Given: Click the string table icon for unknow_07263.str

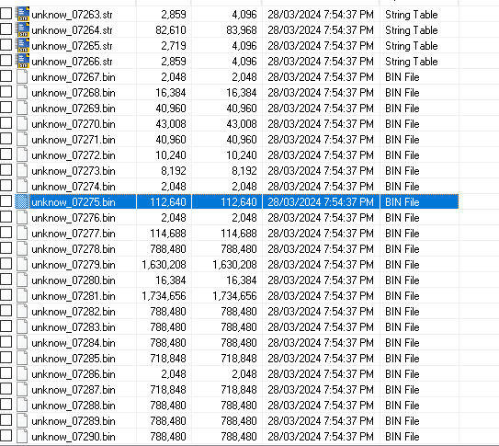Looking at the screenshot, I should 22,14.
